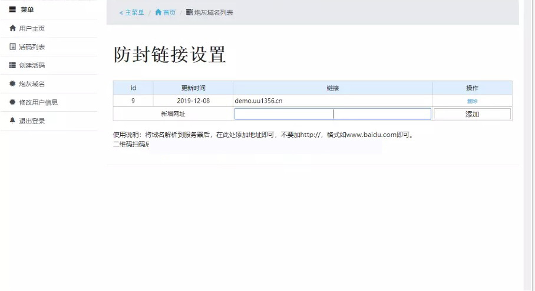Click the server icon before 炮灰域名列表 breadcrumb
The image size is (535, 291).
pyautogui.click(x=189, y=12)
